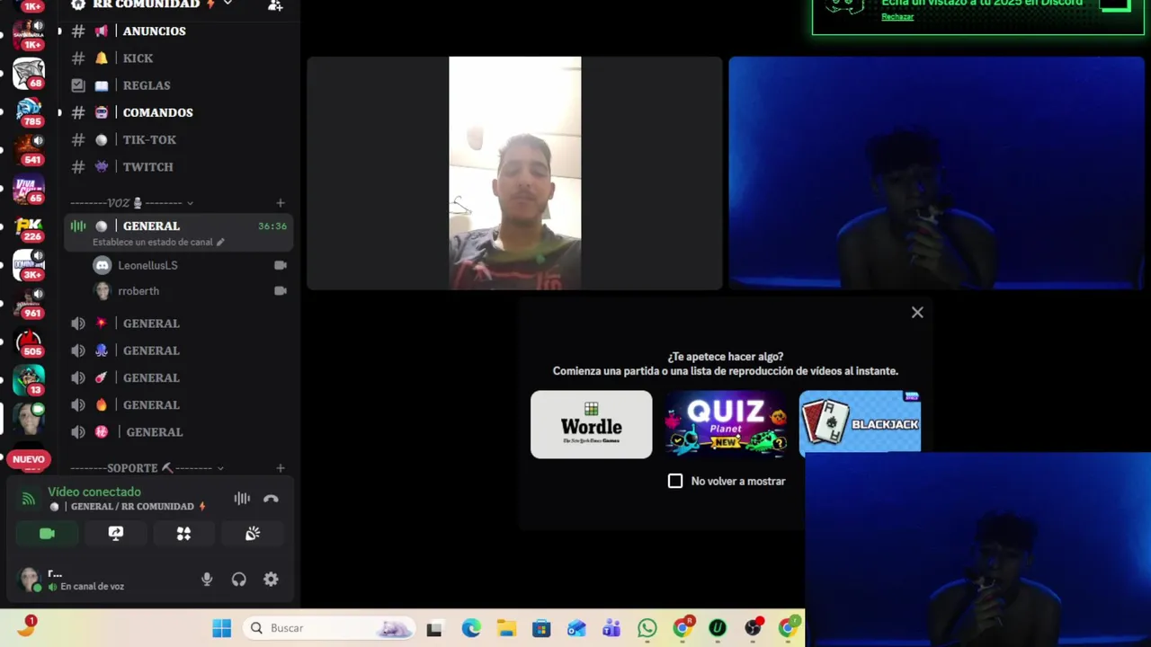Click the NUEVO unread indicator
Viewport: 1151px width, 647px height.
[29, 459]
